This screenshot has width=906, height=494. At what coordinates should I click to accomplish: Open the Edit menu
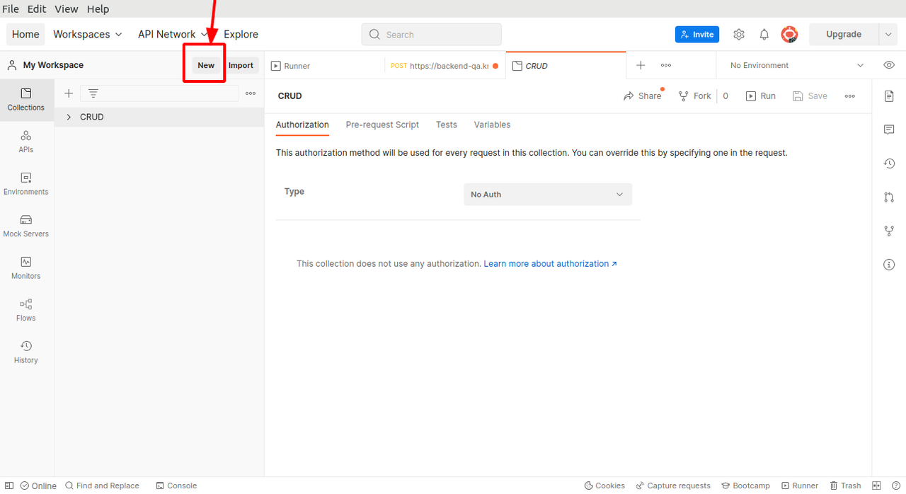(37, 9)
